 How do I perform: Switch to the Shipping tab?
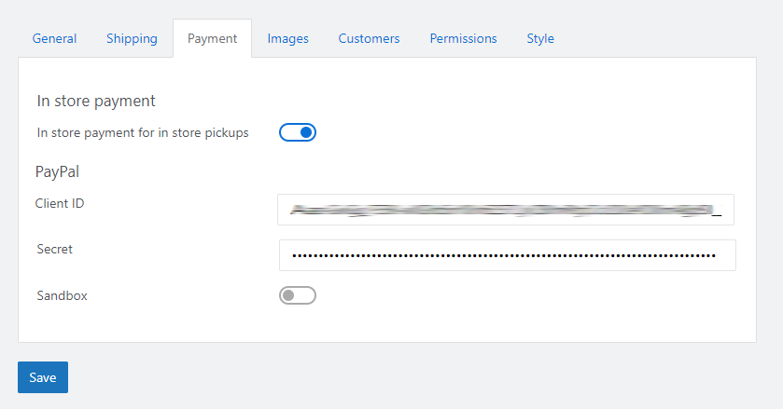tap(132, 38)
